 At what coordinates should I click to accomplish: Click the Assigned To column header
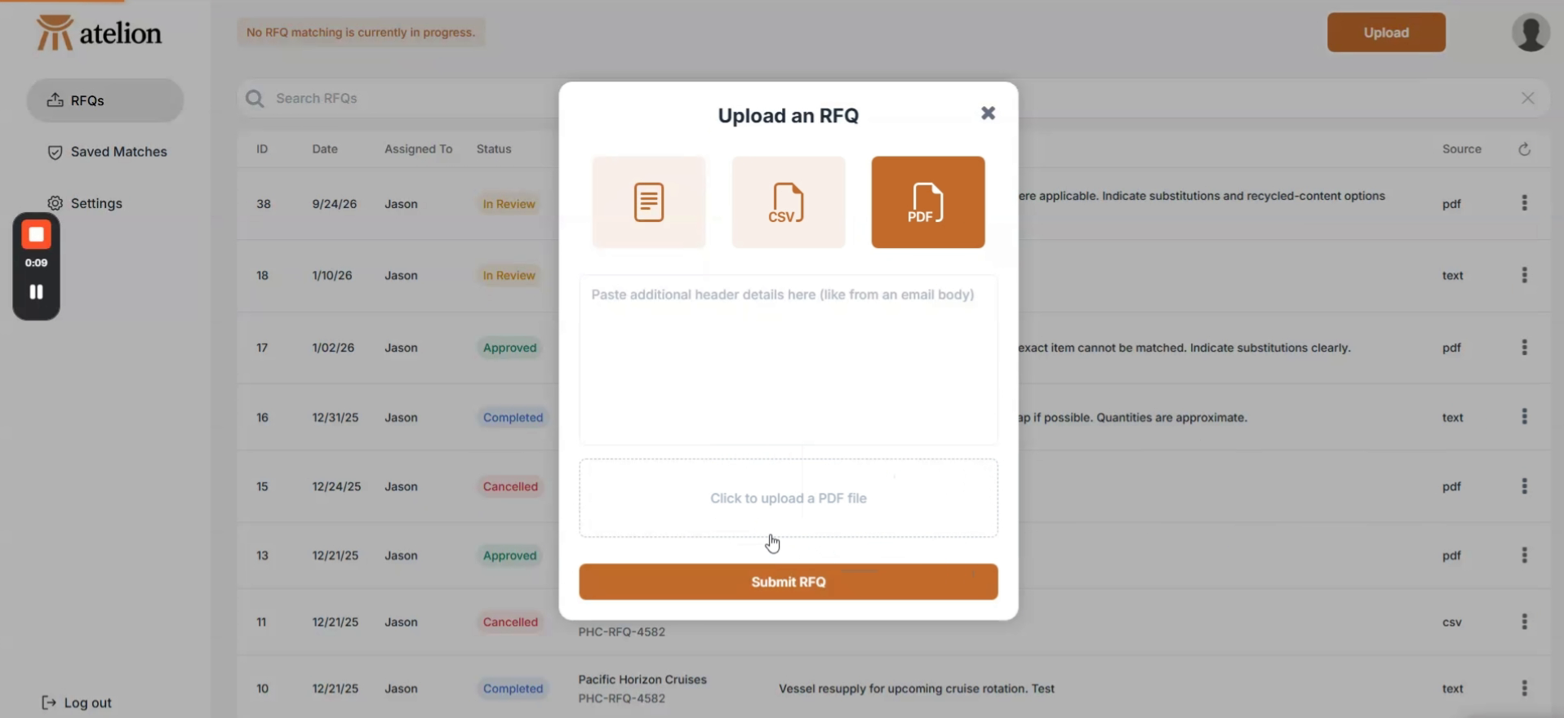coord(418,149)
